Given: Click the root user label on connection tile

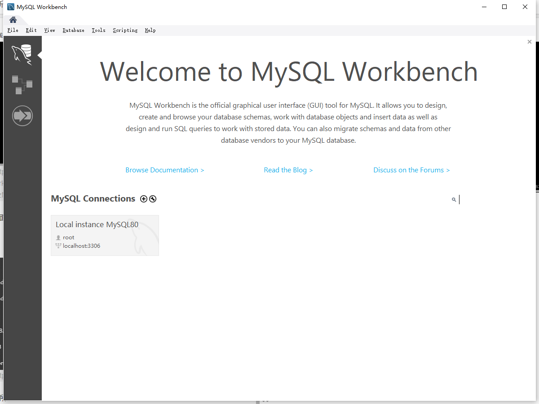Looking at the screenshot, I should (x=69, y=237).
